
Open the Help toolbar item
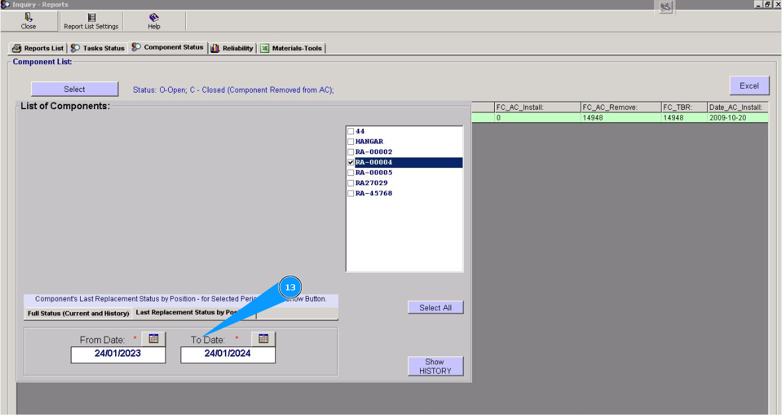(154, 21)
